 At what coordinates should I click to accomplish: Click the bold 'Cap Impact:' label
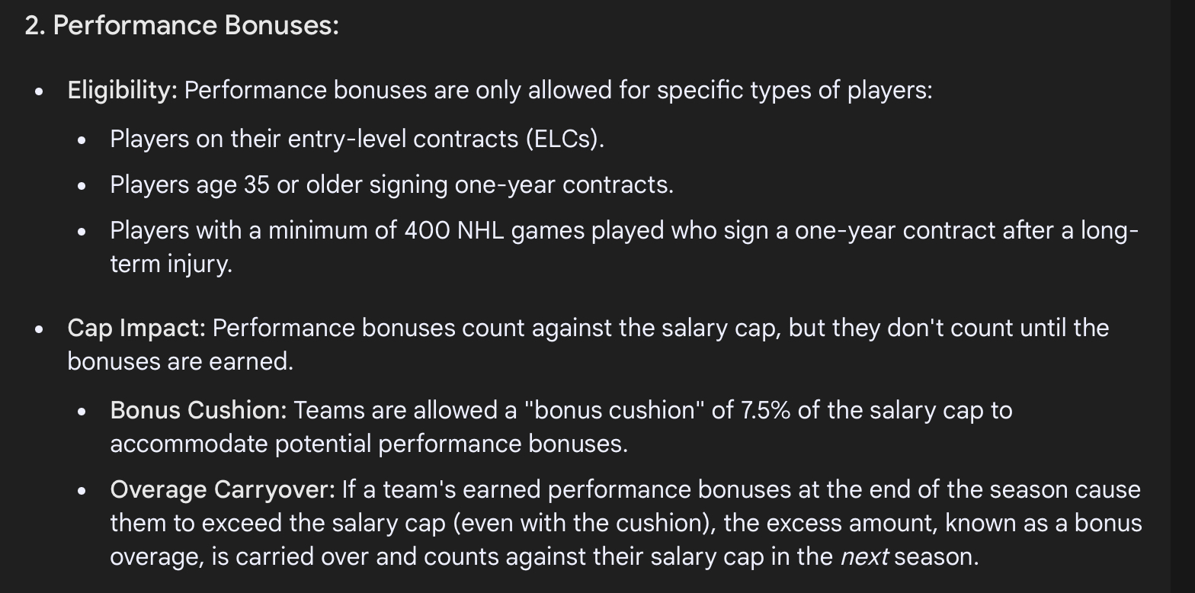point(136,328)
